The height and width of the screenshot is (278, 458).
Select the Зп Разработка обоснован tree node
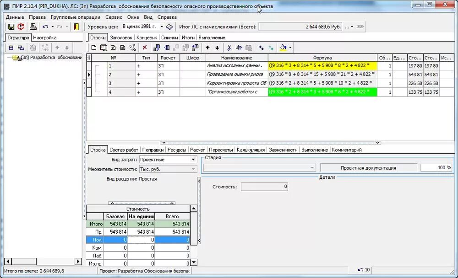click(51, 58)
